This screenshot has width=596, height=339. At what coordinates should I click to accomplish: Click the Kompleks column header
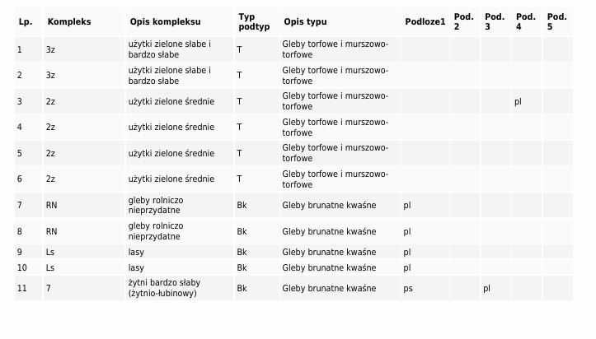69,21
